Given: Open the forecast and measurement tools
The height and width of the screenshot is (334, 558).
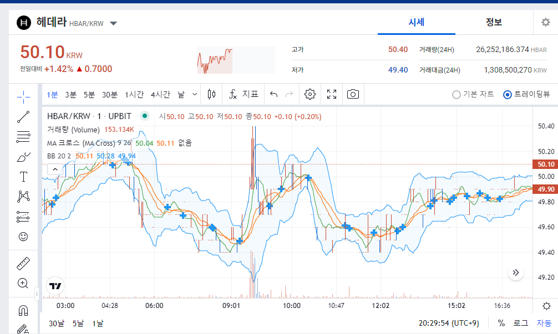Looking at the screenshot, I should click(x=23, y=217).
